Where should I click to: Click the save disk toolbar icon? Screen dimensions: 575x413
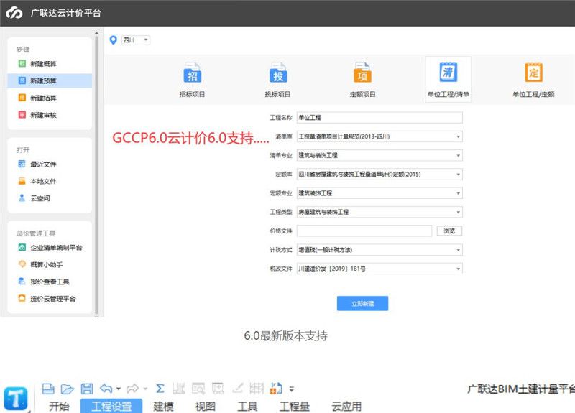pos(87,389)
